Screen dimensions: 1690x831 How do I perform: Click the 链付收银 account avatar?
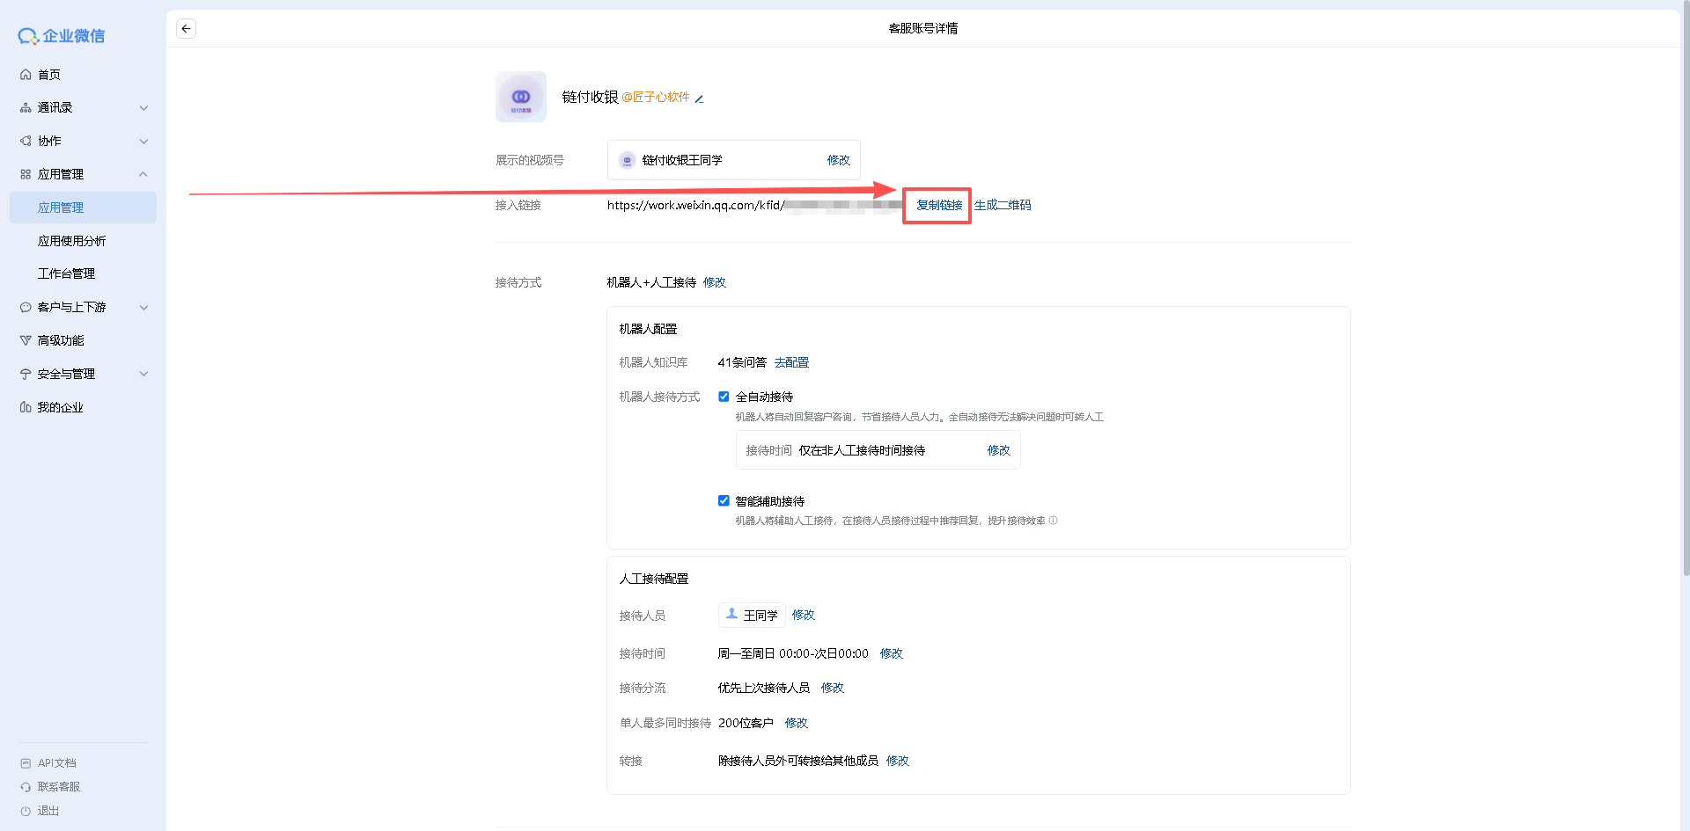point(521,97)
